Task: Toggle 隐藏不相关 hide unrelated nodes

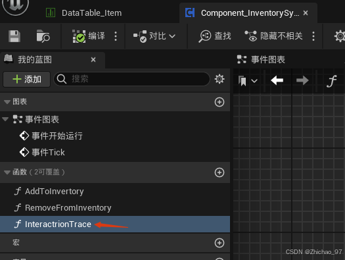Action: pyautogui.click(x=274, y=36)
